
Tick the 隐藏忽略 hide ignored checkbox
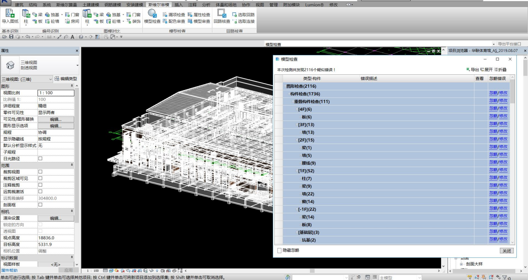279,250
